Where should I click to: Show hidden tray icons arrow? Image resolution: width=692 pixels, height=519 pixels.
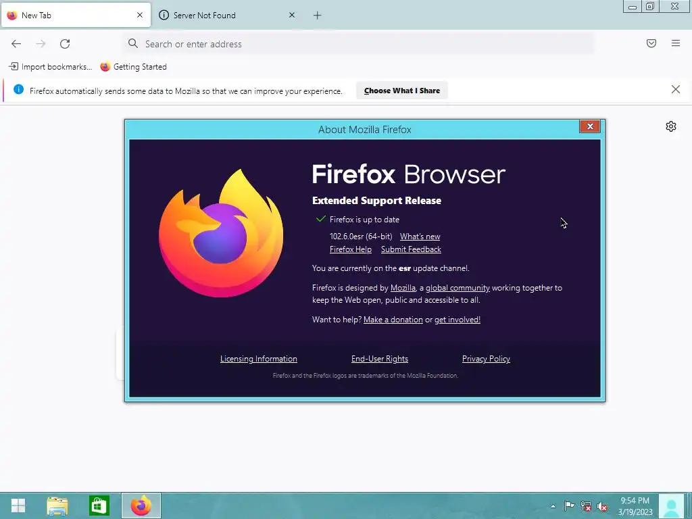pyautogui.click(x=553, y=506)
